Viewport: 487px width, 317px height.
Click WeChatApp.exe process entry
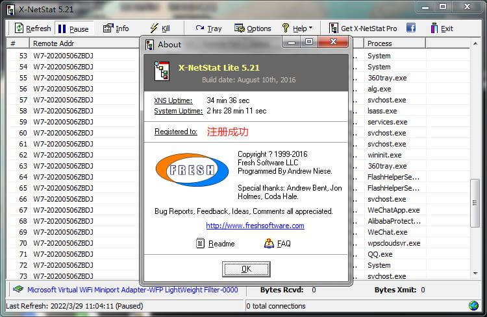tap(393, 210)
